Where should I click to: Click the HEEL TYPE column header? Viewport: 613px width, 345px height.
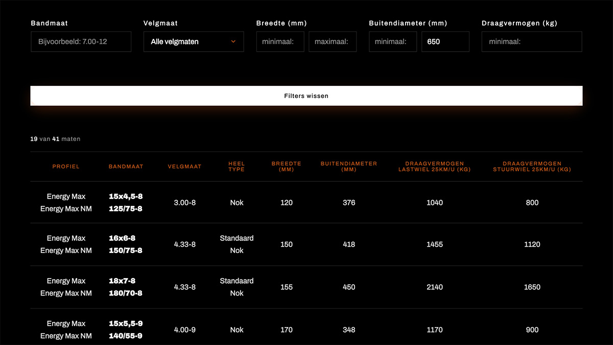coord(237,167)
